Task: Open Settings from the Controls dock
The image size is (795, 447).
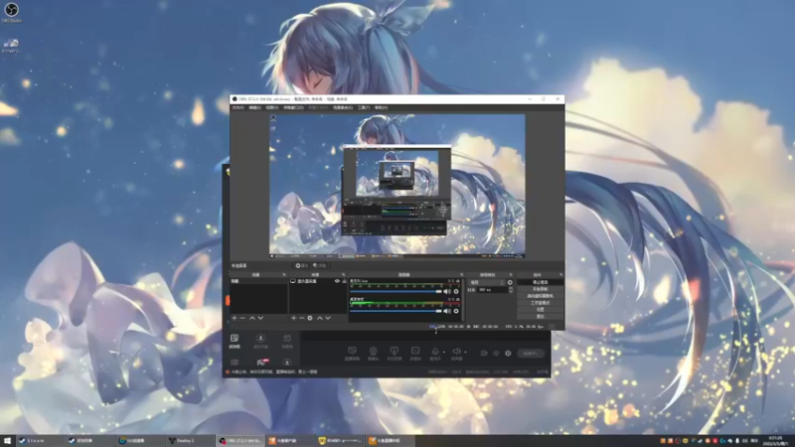Action: pos(540,309)
